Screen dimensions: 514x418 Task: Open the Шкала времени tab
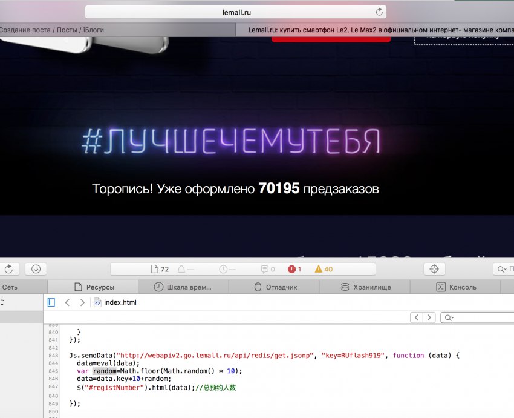click(x=184, y=287)
